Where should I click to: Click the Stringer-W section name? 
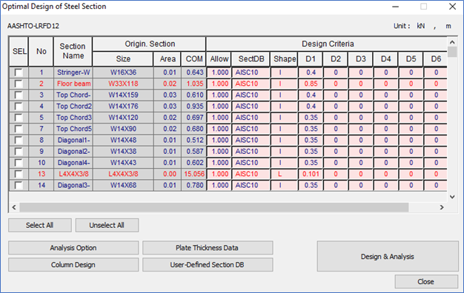coord(73,73)
